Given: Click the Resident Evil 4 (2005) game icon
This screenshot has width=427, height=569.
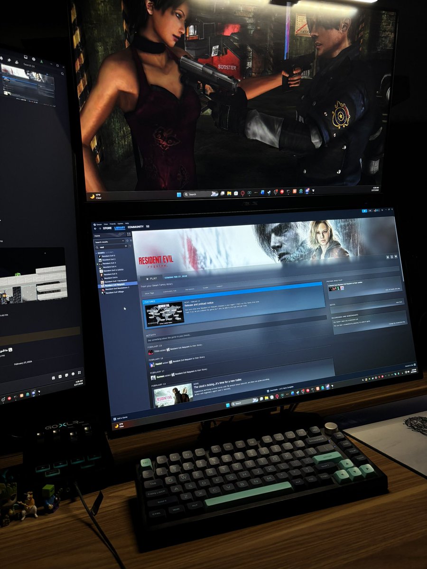Looking at the screenshot, I should tap(102, 271).
